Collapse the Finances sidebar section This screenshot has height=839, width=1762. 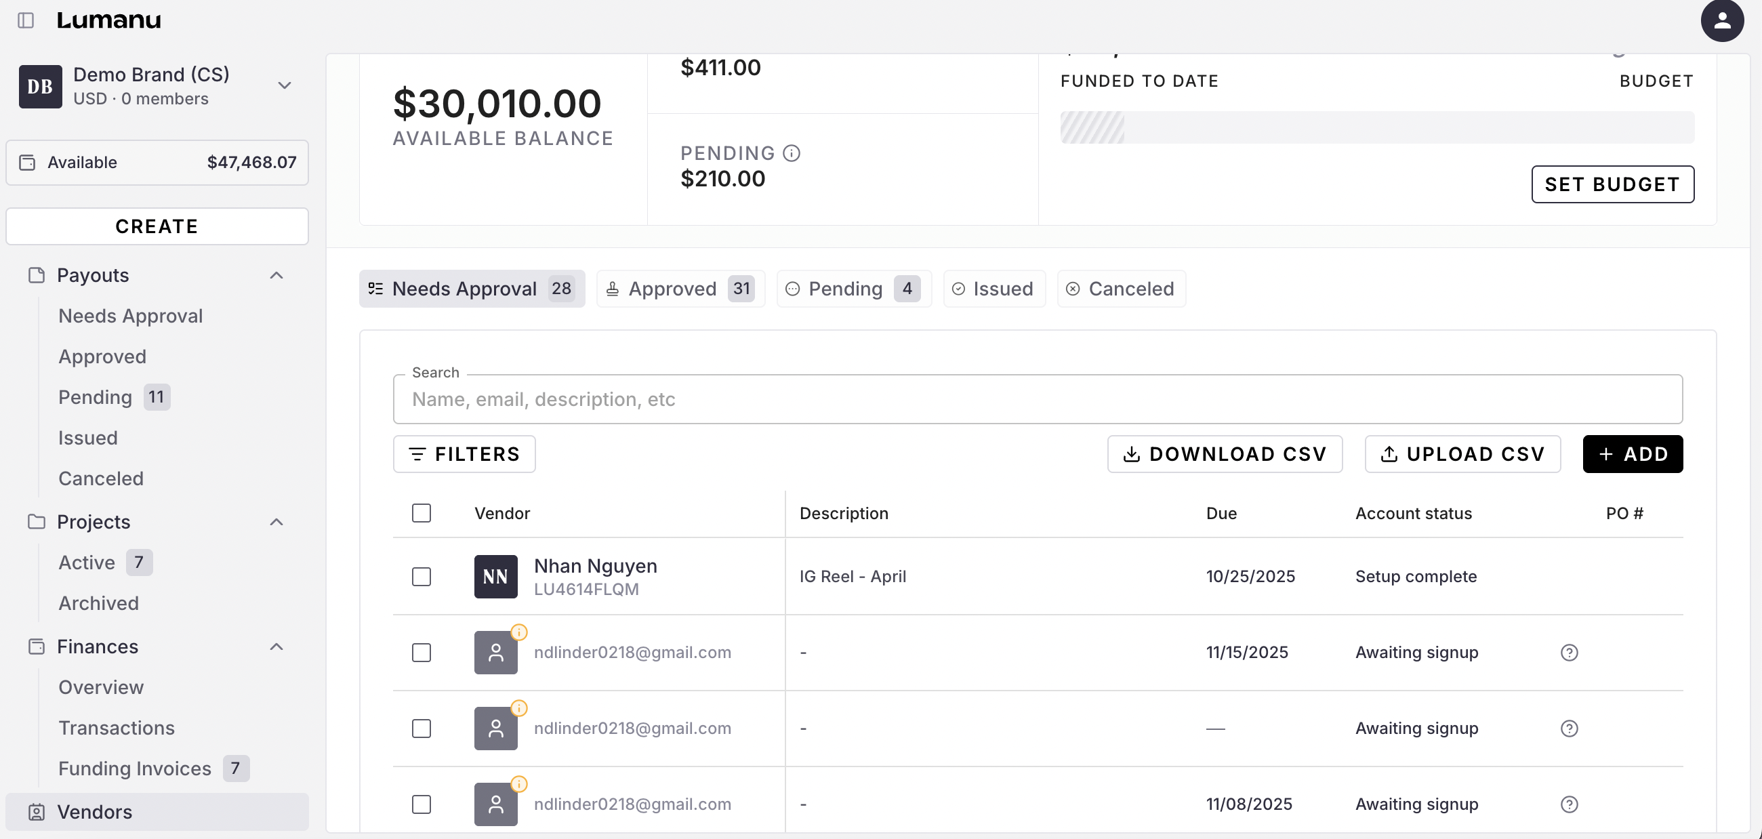click(276, 647)
